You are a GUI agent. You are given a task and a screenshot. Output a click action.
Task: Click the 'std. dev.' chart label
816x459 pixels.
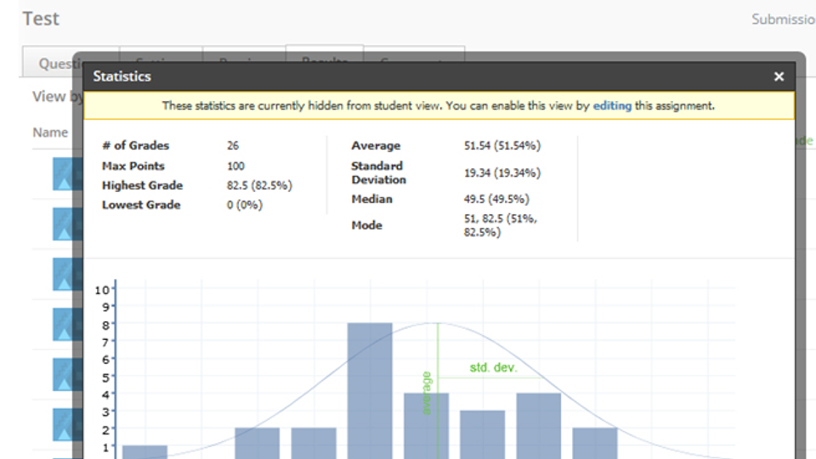coord(493,368)
